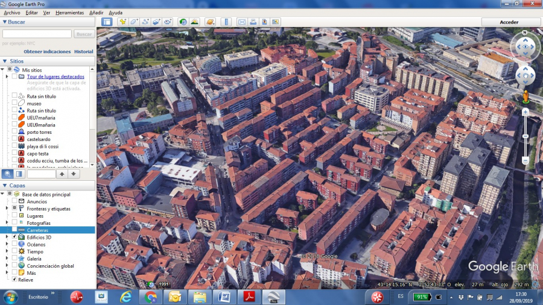The height and width of the screenshot is (305, 543).
Task: Open the Herramientas menu
Action: pyautogui.click(x=69, y=13)
